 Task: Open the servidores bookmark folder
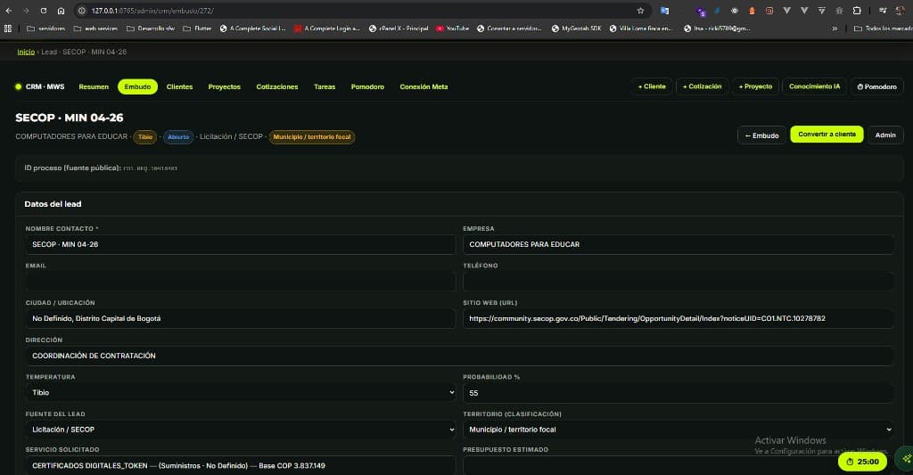click(46, 28)
